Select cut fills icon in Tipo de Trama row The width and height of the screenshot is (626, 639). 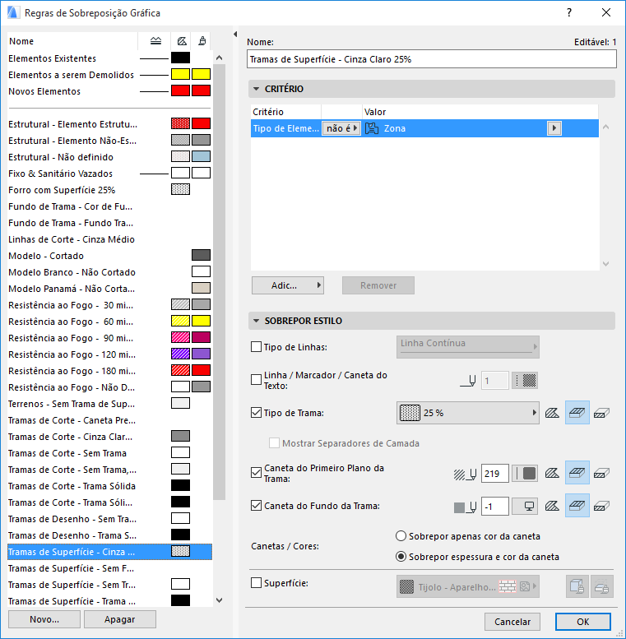pyautogui.click(x=601, y=413)
